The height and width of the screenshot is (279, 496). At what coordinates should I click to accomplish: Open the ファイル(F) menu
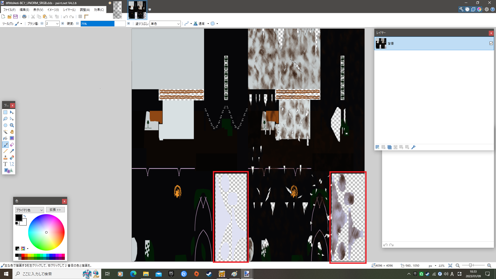click(9, 10)
